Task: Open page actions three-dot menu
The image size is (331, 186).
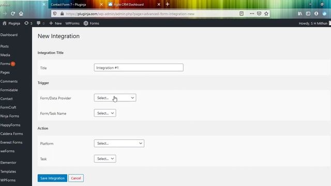Action: (252, 14)
